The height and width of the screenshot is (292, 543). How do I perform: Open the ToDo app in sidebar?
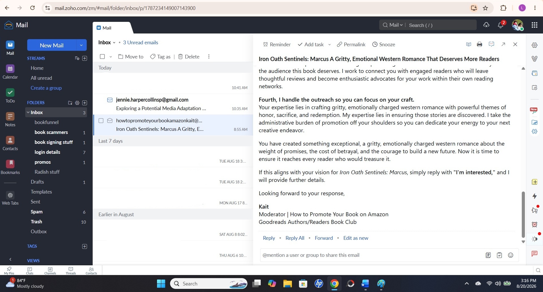(x=10, y=95)
